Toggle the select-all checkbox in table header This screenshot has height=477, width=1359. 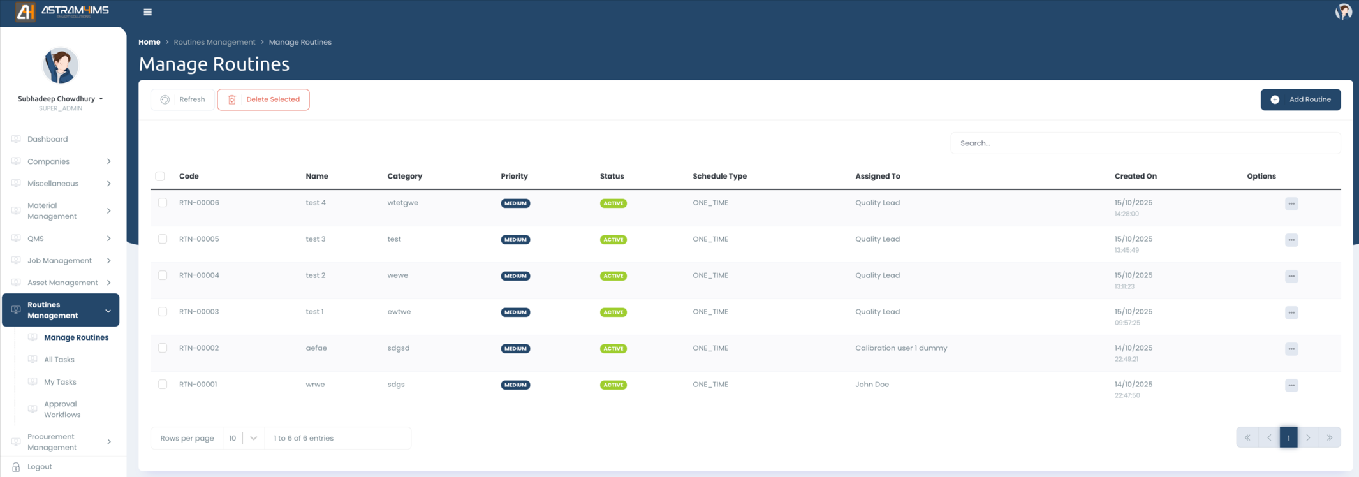[160, 176]
